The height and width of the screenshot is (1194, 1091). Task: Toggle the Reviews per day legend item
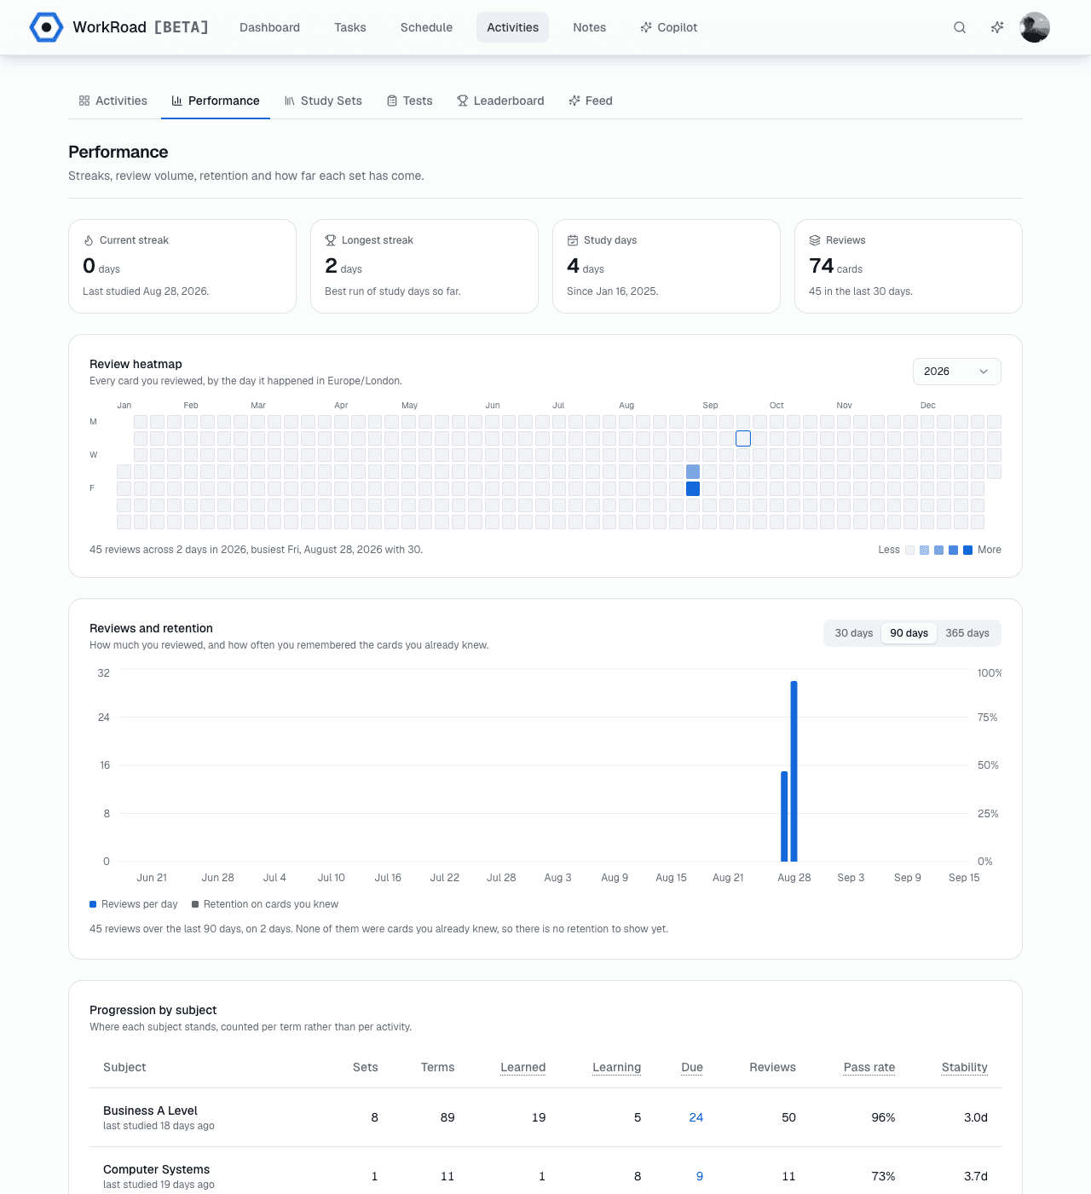134,904
